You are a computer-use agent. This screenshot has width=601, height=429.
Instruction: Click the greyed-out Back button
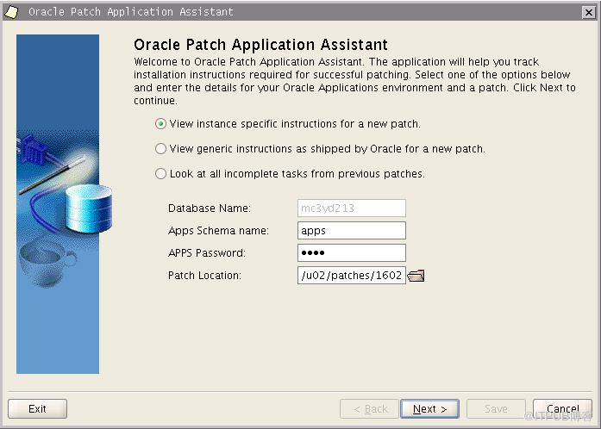tap(370, 408)
